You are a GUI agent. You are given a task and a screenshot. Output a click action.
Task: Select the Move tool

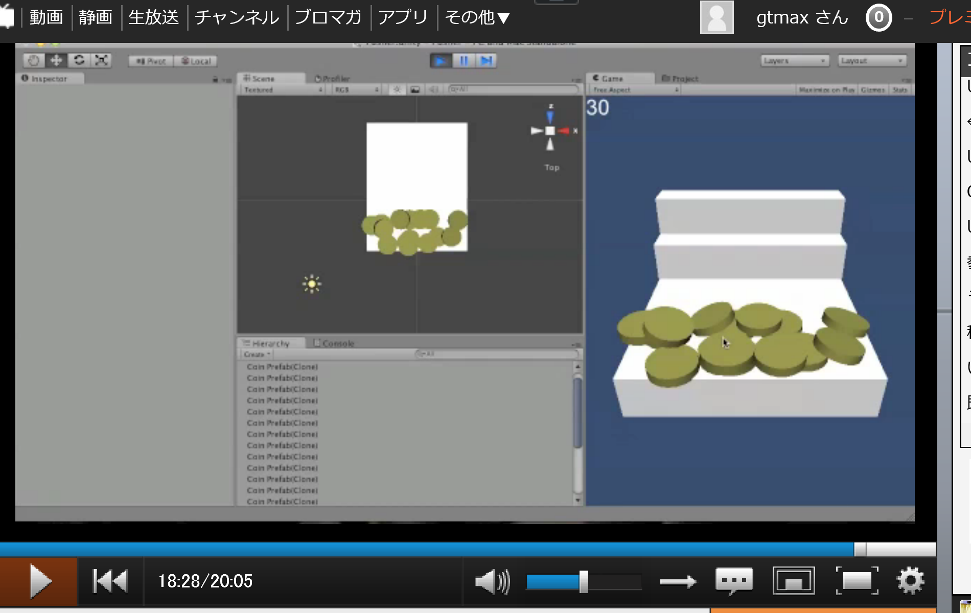pyautogui.click(x=56, y=60)
